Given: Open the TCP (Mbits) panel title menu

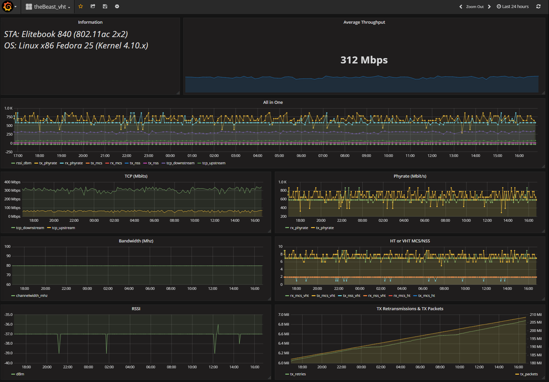Looking at the screenshot, I should coord(136,176).
